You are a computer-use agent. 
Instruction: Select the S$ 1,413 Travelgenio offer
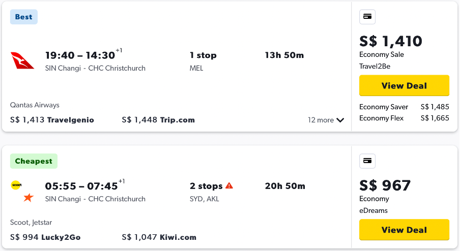[52, 120]
